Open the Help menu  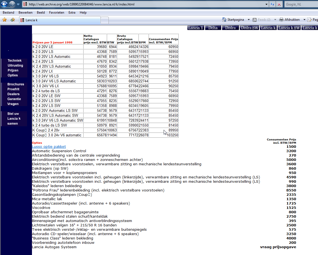click(x=83, y=13)
